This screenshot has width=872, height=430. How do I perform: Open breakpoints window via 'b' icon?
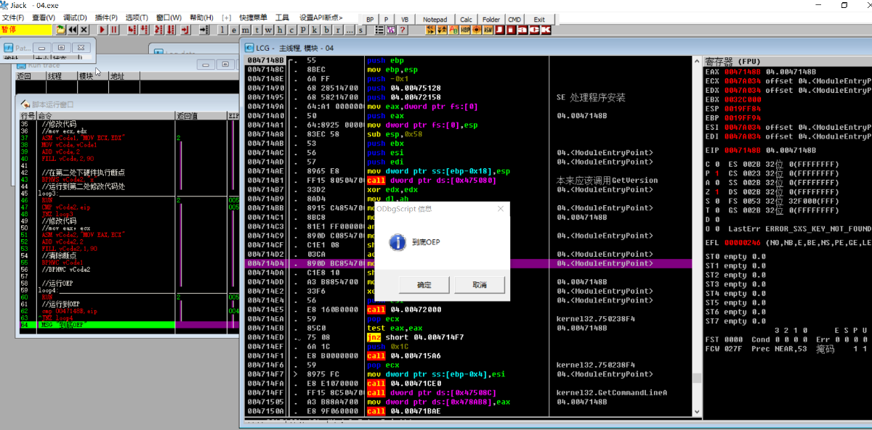(326, 30)
